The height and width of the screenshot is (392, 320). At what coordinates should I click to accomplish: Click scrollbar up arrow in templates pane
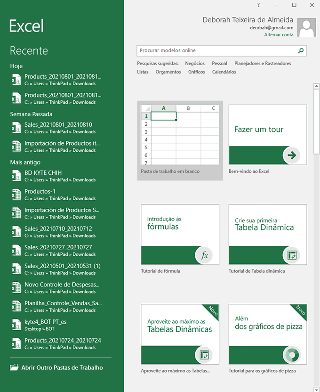coord(317,86)
